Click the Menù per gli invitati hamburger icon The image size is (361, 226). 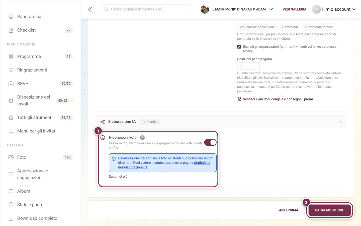(11, 131)
